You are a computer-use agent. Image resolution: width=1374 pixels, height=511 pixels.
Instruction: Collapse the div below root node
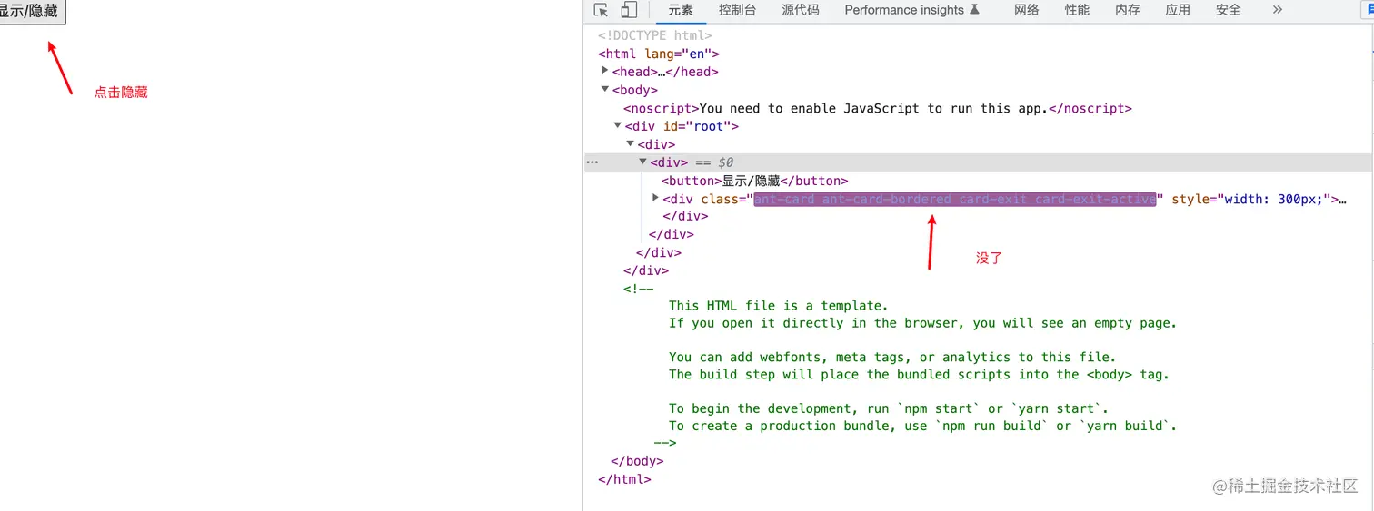(631, 143)
